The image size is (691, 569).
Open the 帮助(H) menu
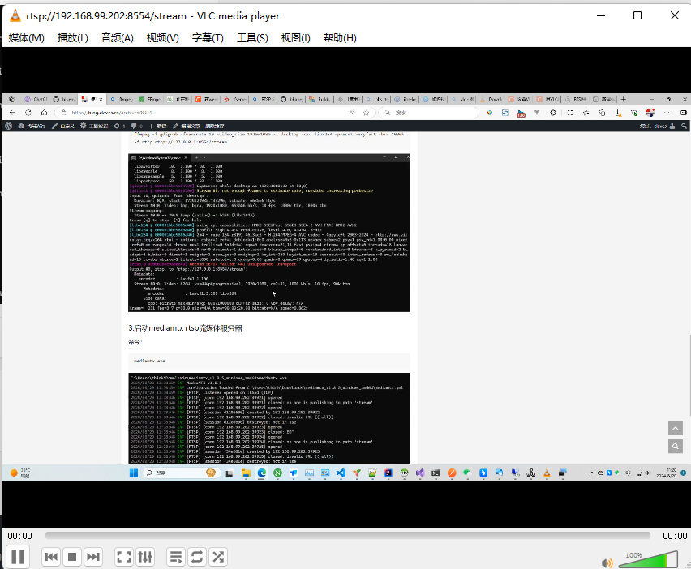(x=340, y=38)
